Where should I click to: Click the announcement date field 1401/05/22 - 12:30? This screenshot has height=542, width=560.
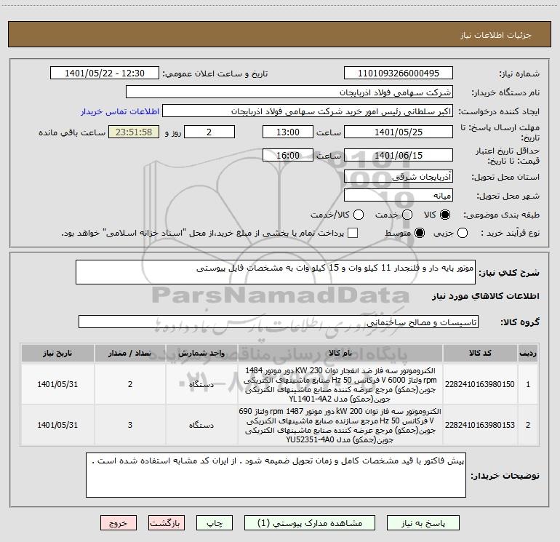pos(105,73)
